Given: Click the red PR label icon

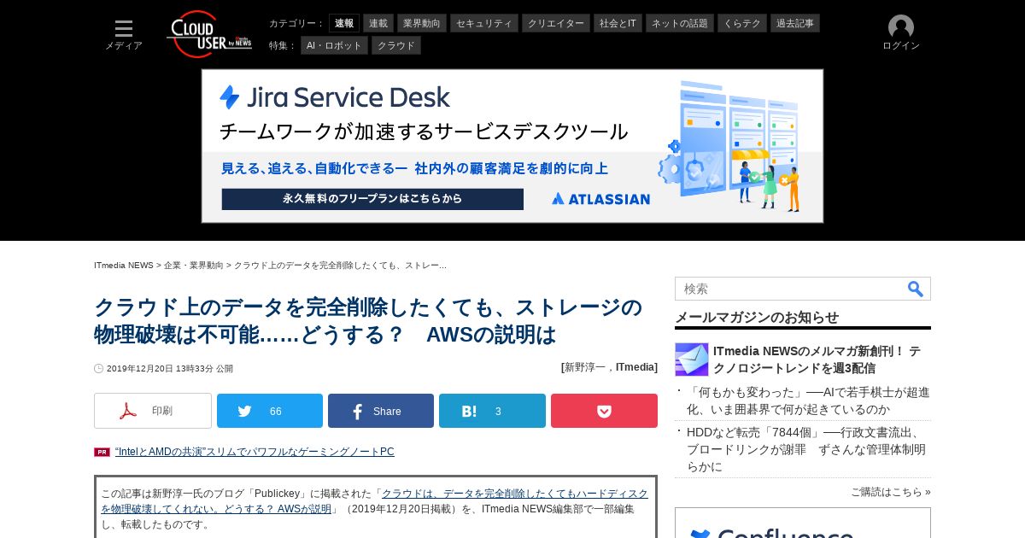Looking at the screenshot, I should 102,452.
